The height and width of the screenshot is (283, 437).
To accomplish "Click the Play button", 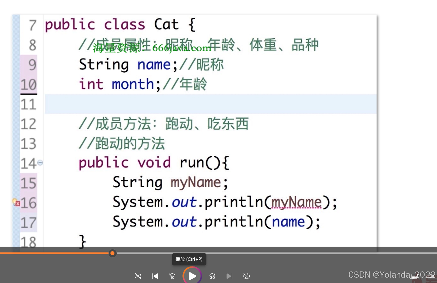I will click(192, 276).
